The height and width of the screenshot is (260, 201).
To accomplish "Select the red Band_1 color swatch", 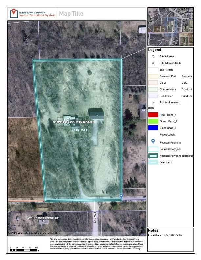I will click(x=153, y=115).
